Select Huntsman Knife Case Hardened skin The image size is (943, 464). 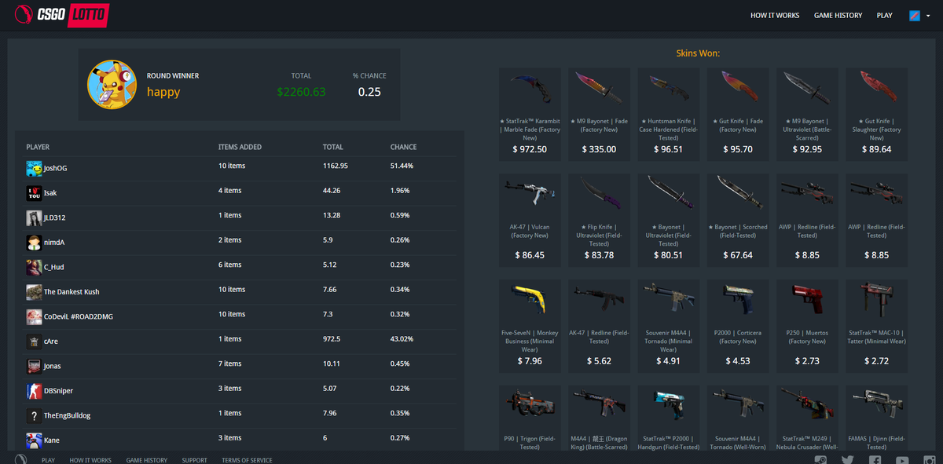[x=669, y=114]
